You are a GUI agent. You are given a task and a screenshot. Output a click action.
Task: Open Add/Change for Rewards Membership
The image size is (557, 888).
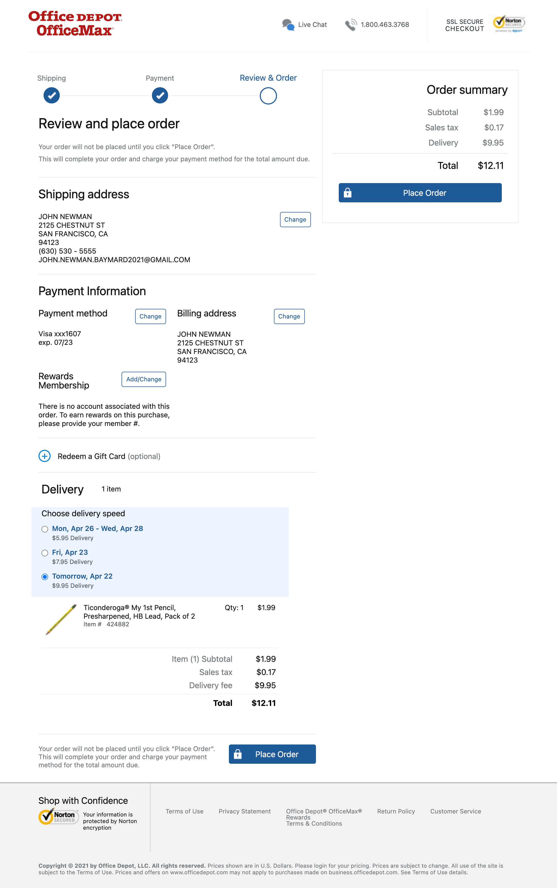[144, 379]
